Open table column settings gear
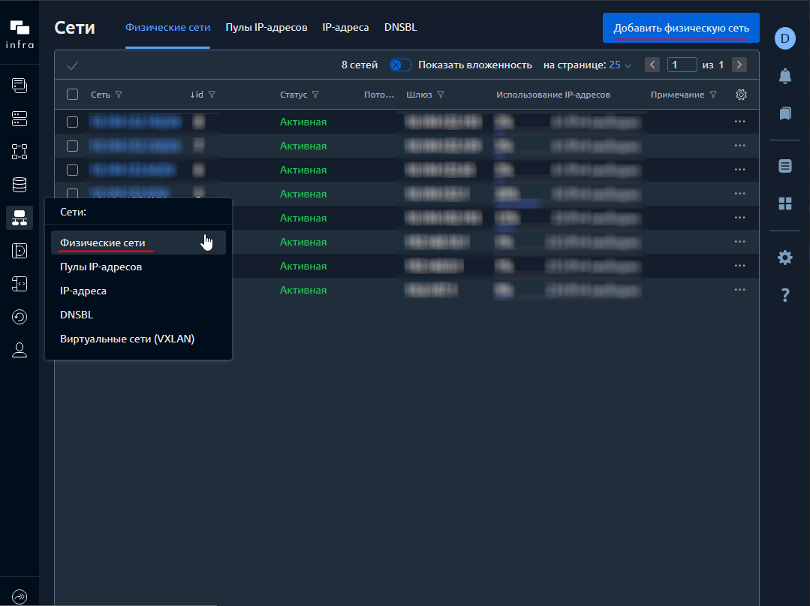 741,95
